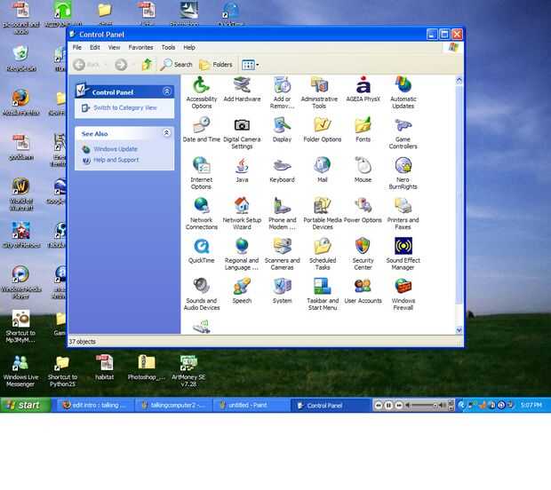Open Nero BurnRights applet
551x490 pixels.
click(403, 173)
